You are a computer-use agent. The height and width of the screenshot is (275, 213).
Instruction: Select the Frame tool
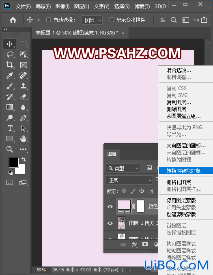click(x=23, y=65)
